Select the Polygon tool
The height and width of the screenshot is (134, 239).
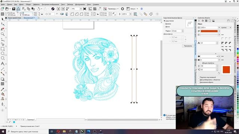(x=3, y=58)
